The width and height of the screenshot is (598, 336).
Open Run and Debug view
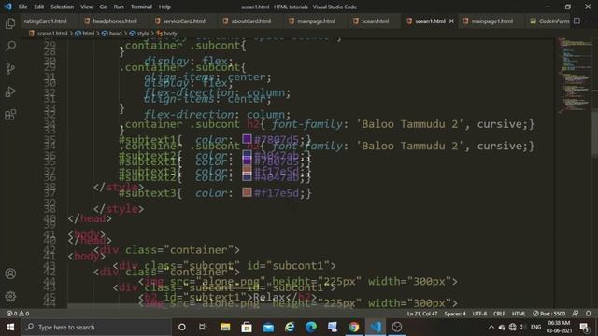[10, 91]
